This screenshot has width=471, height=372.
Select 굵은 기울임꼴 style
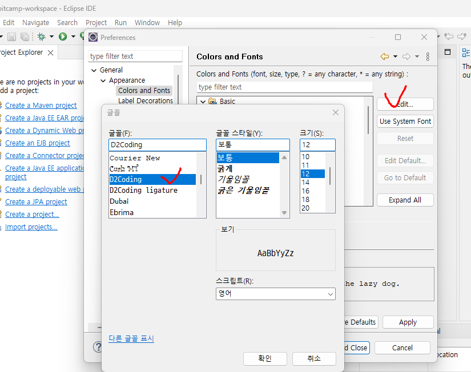pyautogui.click(x=248, y=190)
